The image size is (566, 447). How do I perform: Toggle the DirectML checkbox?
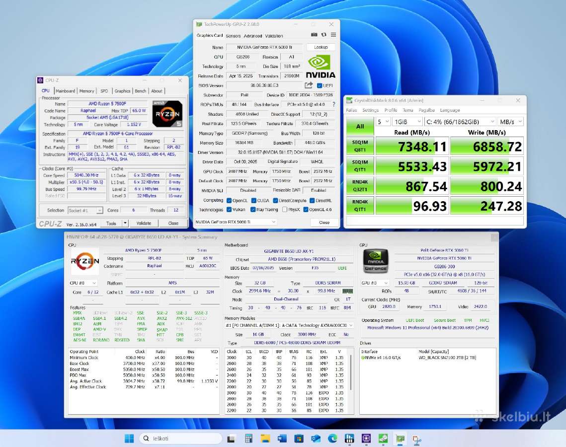tap(312, 201)
